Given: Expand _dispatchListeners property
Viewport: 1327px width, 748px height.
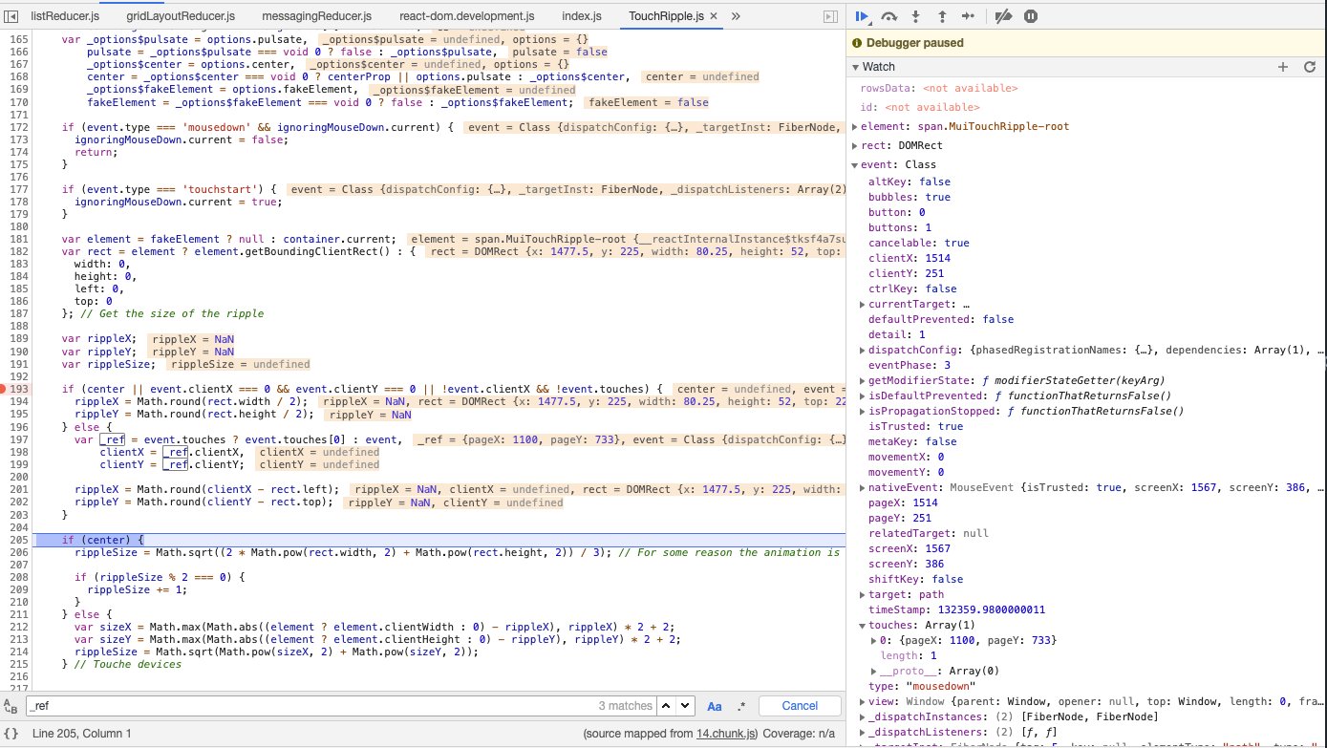Looking at the screenshot, I should pyautogui.click(x=864, y=732).
